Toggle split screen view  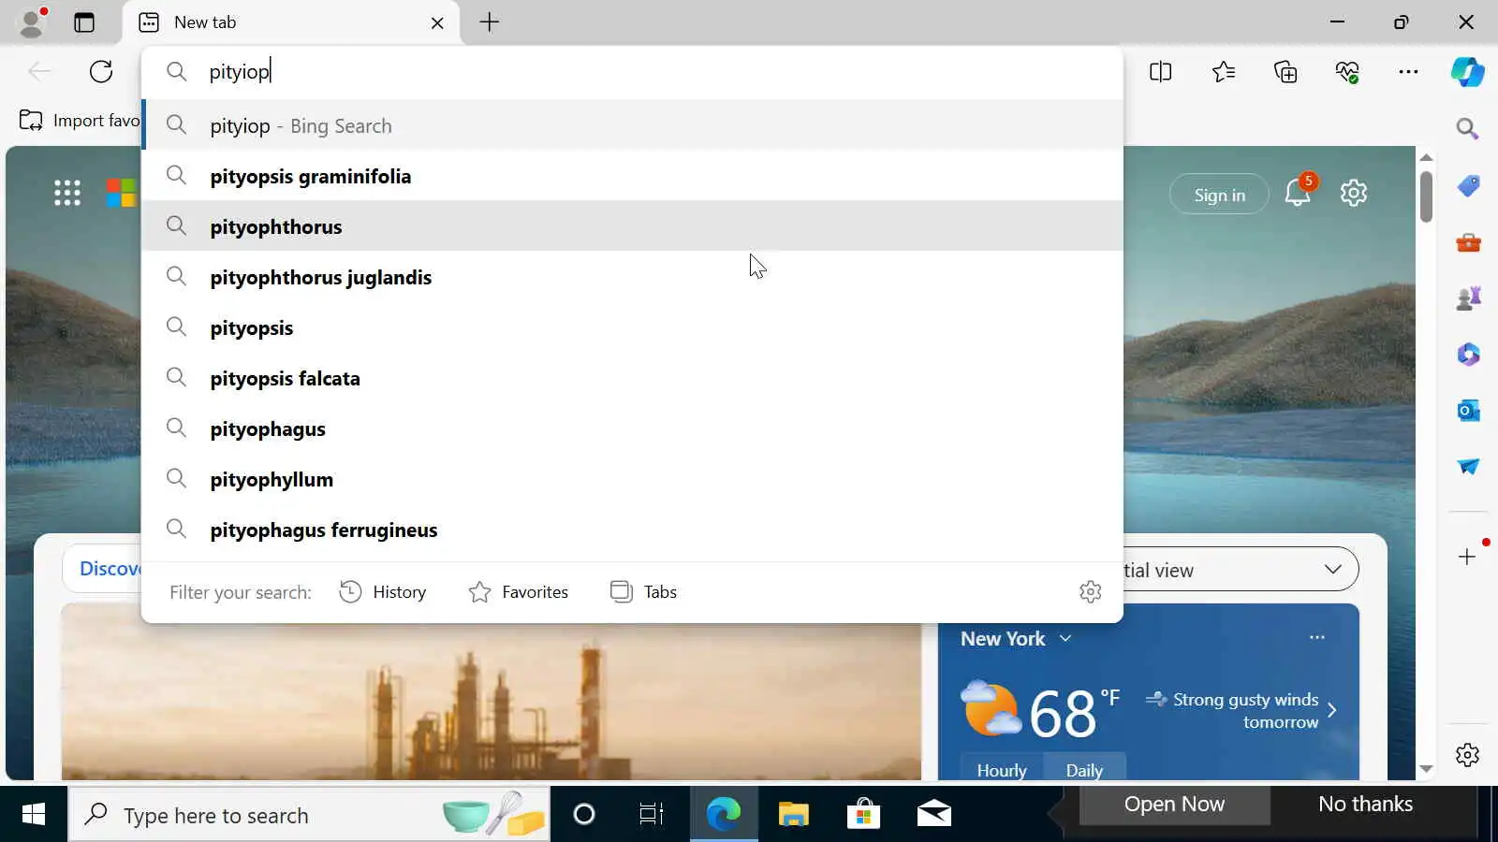click(x=1161, y=71)
